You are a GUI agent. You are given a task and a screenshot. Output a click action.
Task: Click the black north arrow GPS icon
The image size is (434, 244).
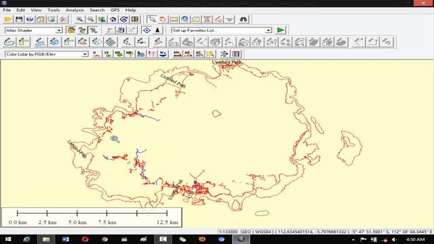[157, 30]
